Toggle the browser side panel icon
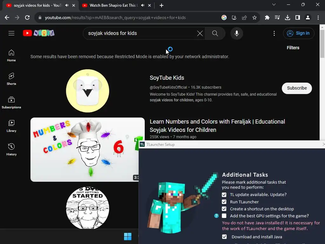 point(298,18)
